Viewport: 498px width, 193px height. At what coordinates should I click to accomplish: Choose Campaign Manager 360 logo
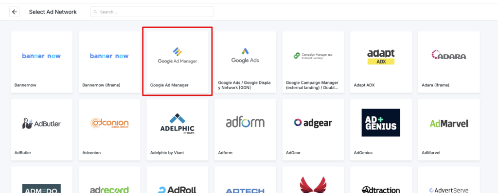click(x=313, y=56)
